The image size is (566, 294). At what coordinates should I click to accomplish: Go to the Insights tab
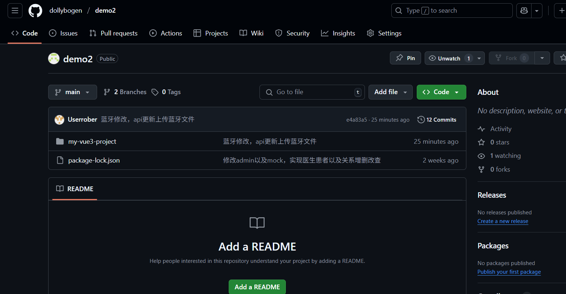[x=338, y=33]
